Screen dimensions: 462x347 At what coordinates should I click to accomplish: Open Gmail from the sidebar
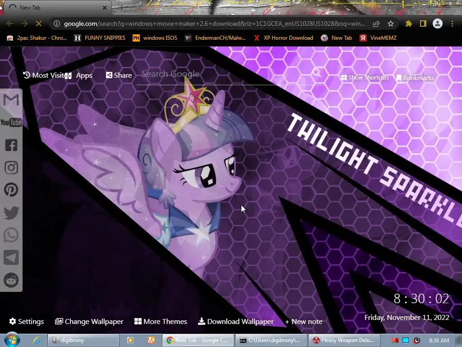(x=11, y=100)
